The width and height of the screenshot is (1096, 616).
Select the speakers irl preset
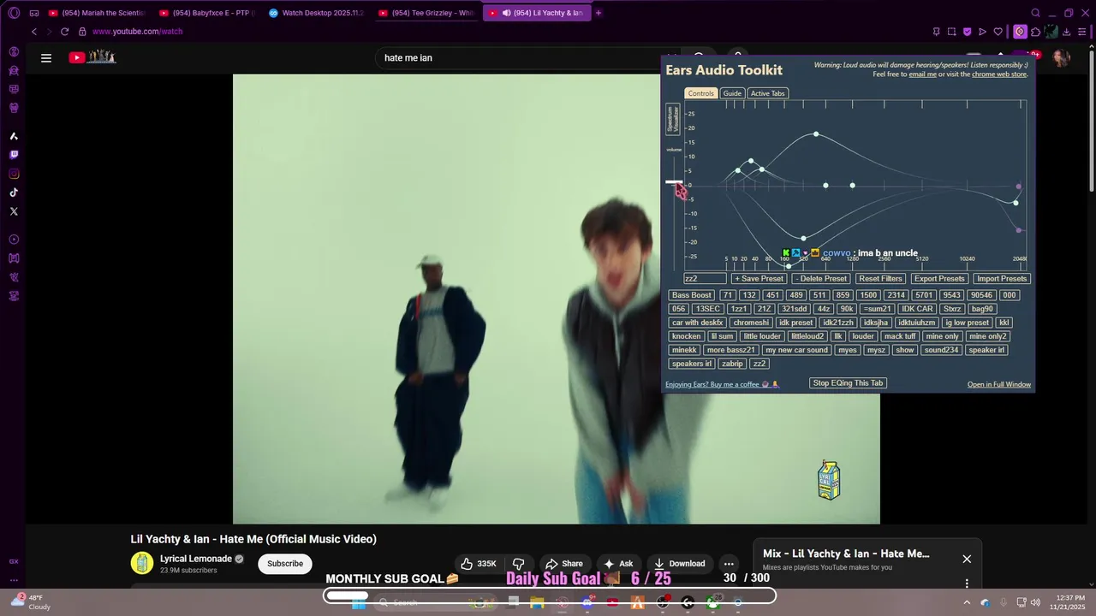click(692, 364)
